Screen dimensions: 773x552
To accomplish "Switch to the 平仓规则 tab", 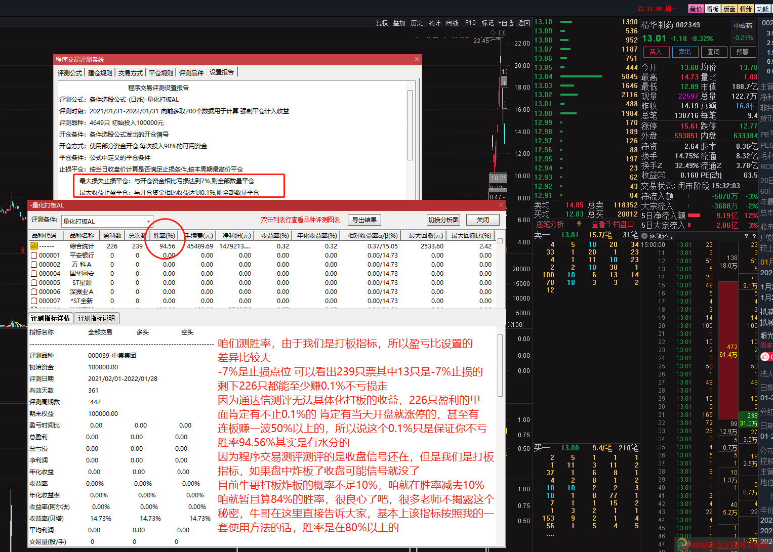I will (160, 72).
